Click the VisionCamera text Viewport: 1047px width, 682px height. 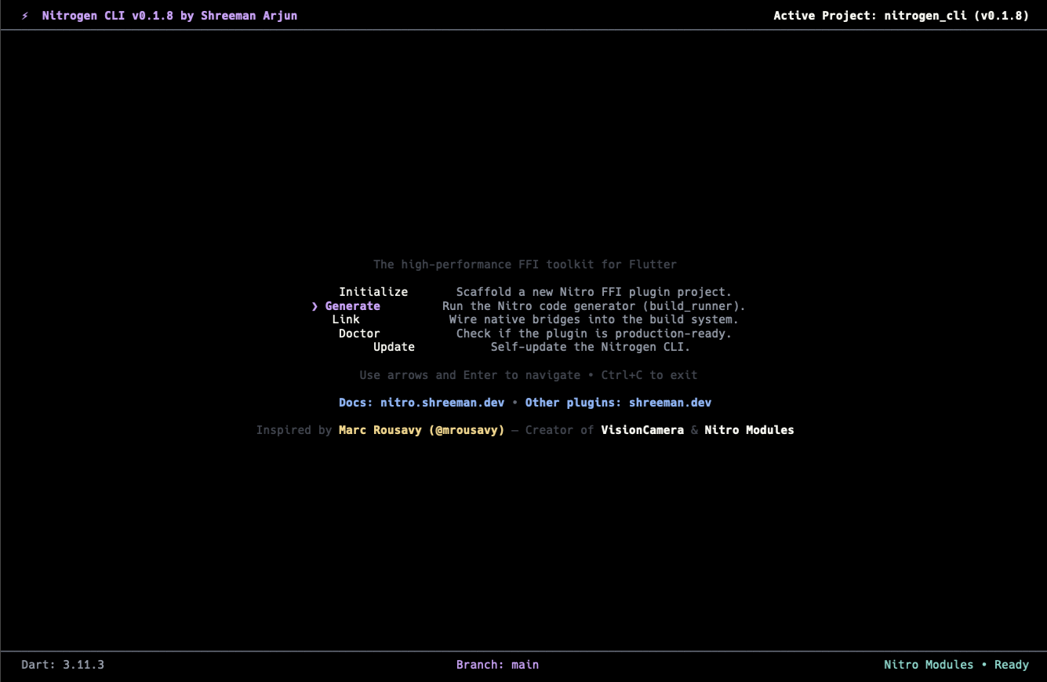pyautogui.click(x=642, y=430)
